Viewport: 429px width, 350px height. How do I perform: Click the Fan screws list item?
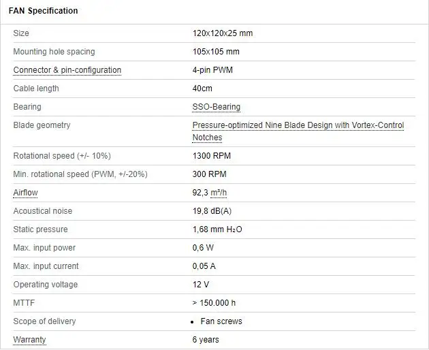[x=221, y=321]
